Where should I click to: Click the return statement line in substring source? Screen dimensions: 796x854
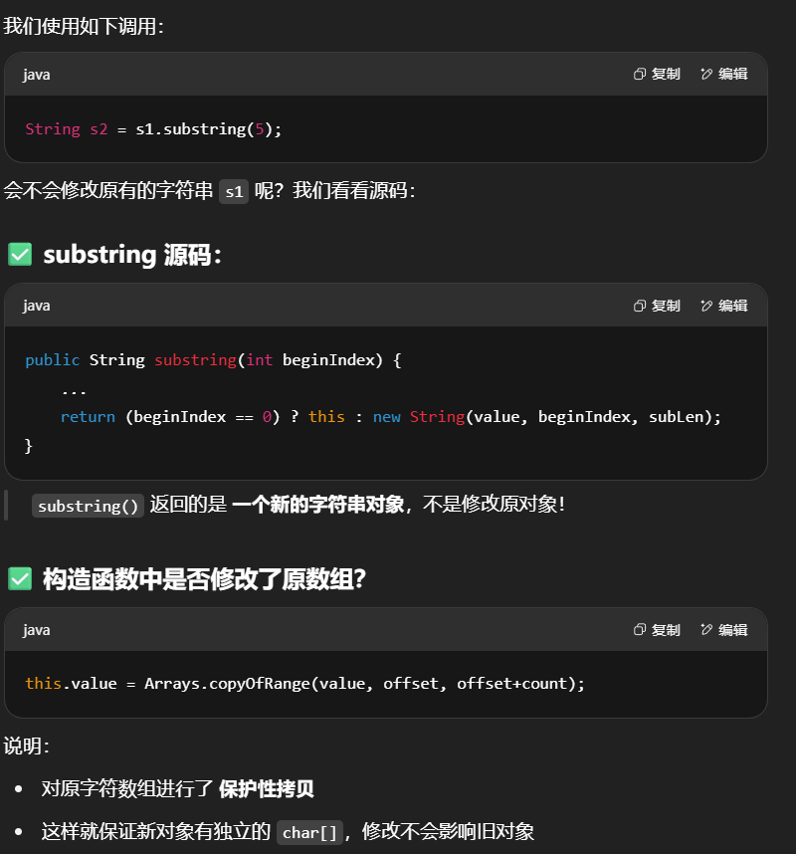tap(390, 417)
